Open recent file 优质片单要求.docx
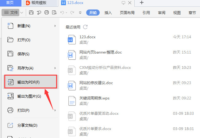Screen dimensions: 200x138 click(130, 131)
